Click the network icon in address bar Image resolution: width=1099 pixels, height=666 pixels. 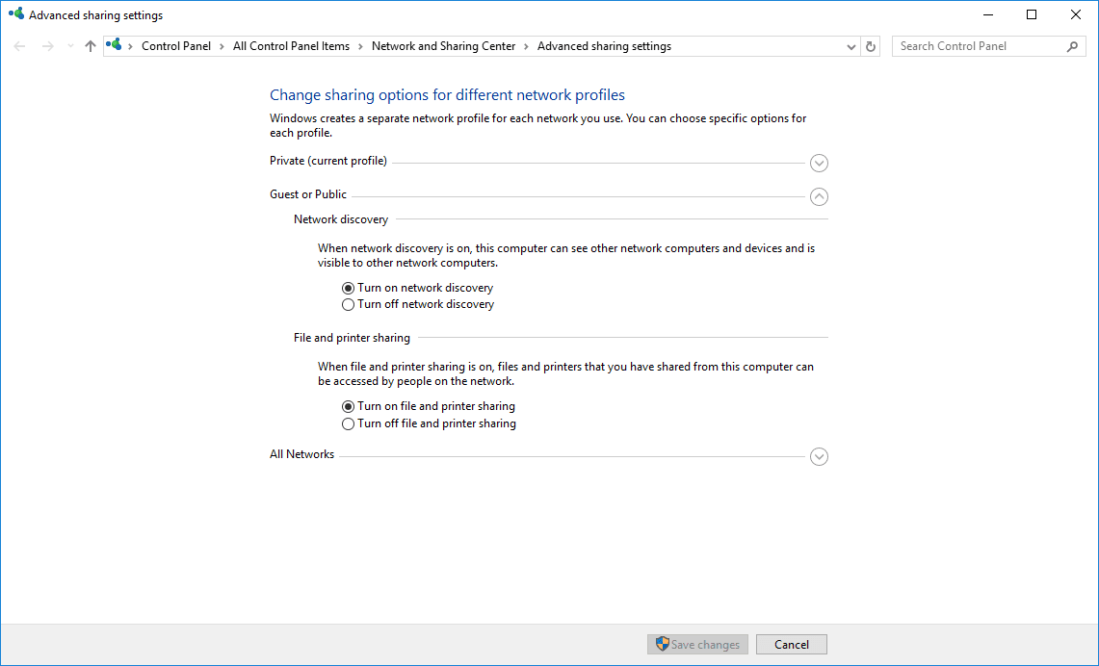[x=116, y=45]
